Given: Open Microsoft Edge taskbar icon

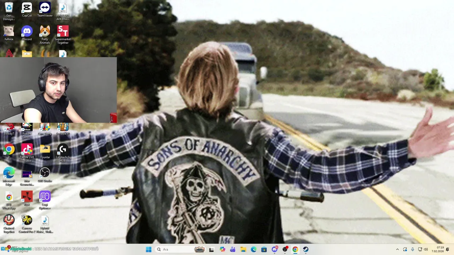Looking at the screenshot, I should click(x=254, y=249).
